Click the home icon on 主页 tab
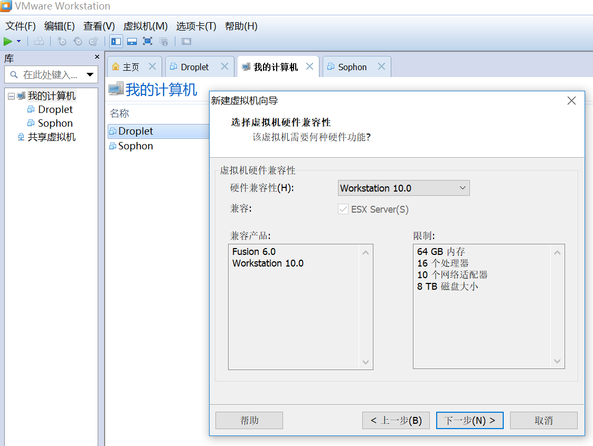This screenshot has height=446, width=593. (116, 67)
